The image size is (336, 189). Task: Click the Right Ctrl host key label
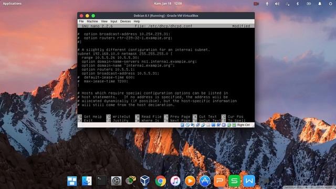pyautogui.click(x=244, y=125)
